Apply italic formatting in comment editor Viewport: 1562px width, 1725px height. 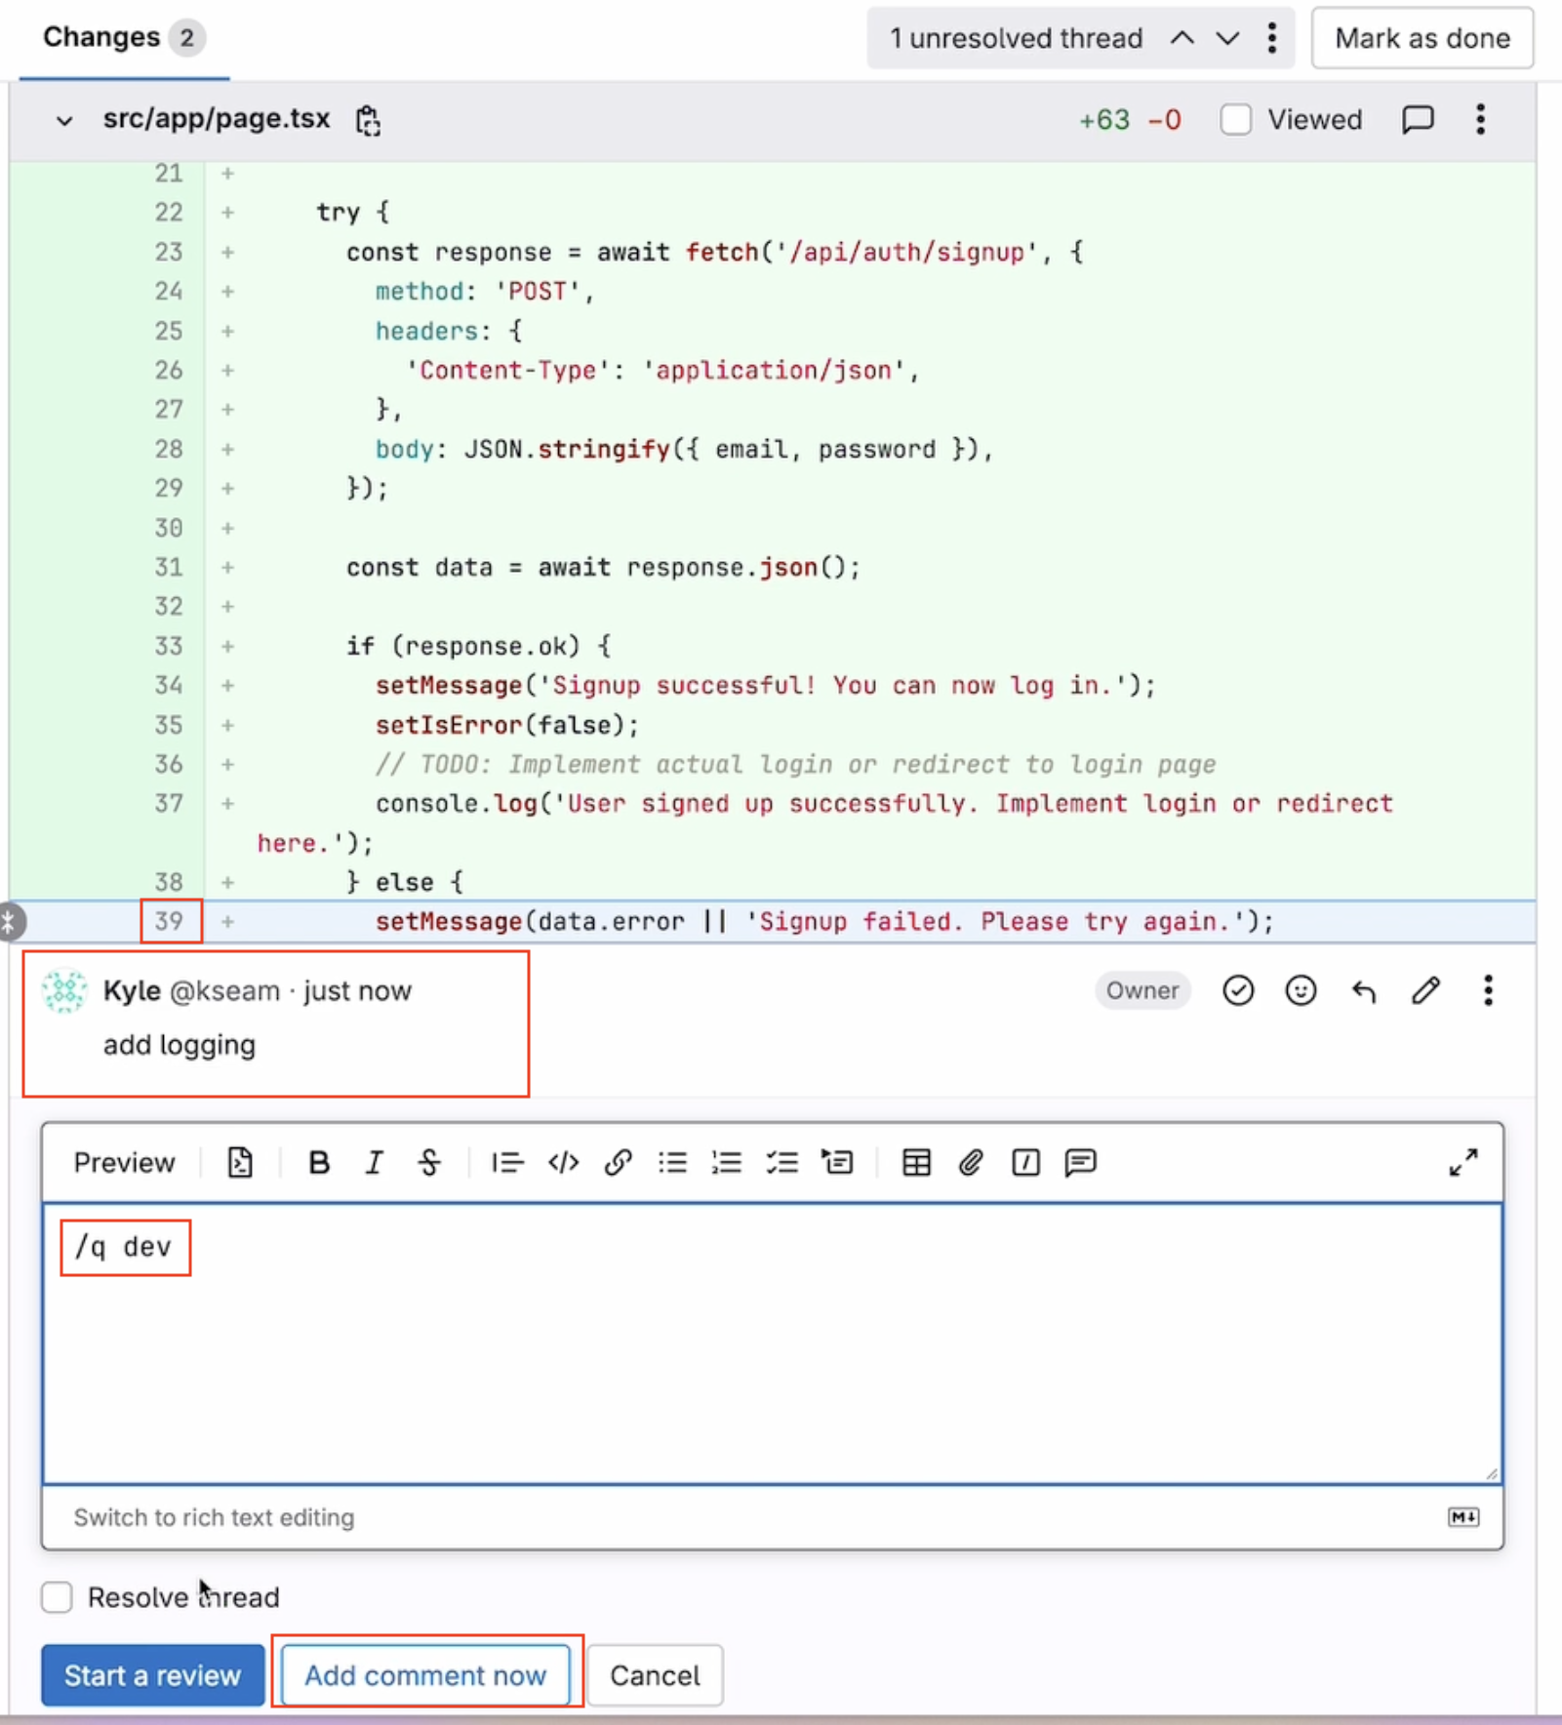pyautogui.click(x=374, y=1162)
